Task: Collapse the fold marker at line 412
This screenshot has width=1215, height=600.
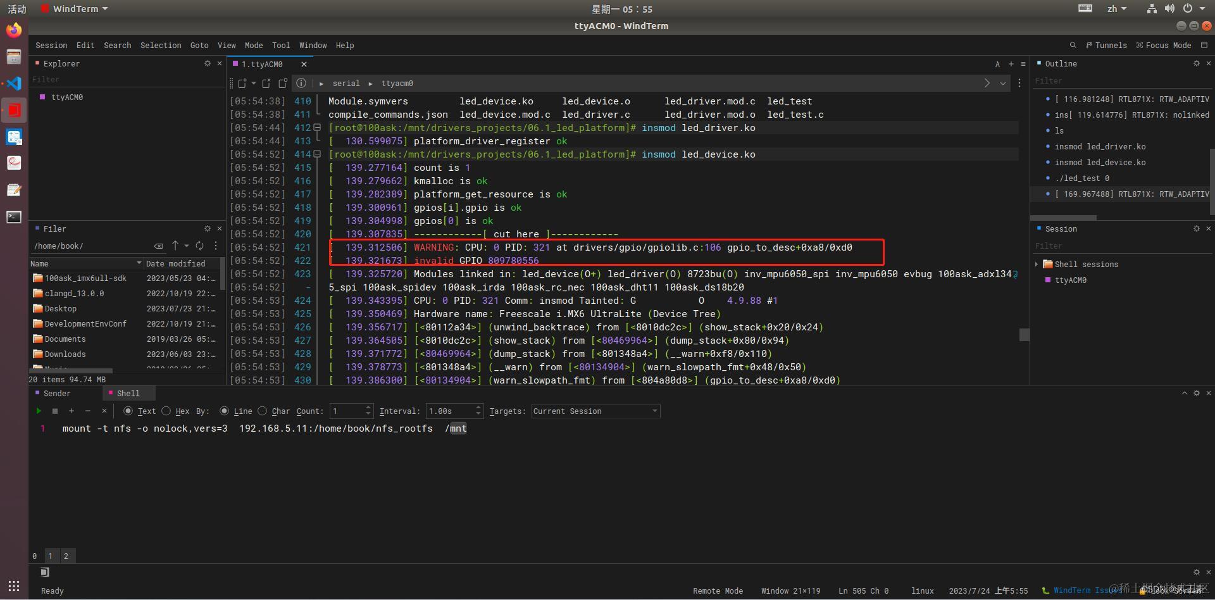Action: (317, 127)
